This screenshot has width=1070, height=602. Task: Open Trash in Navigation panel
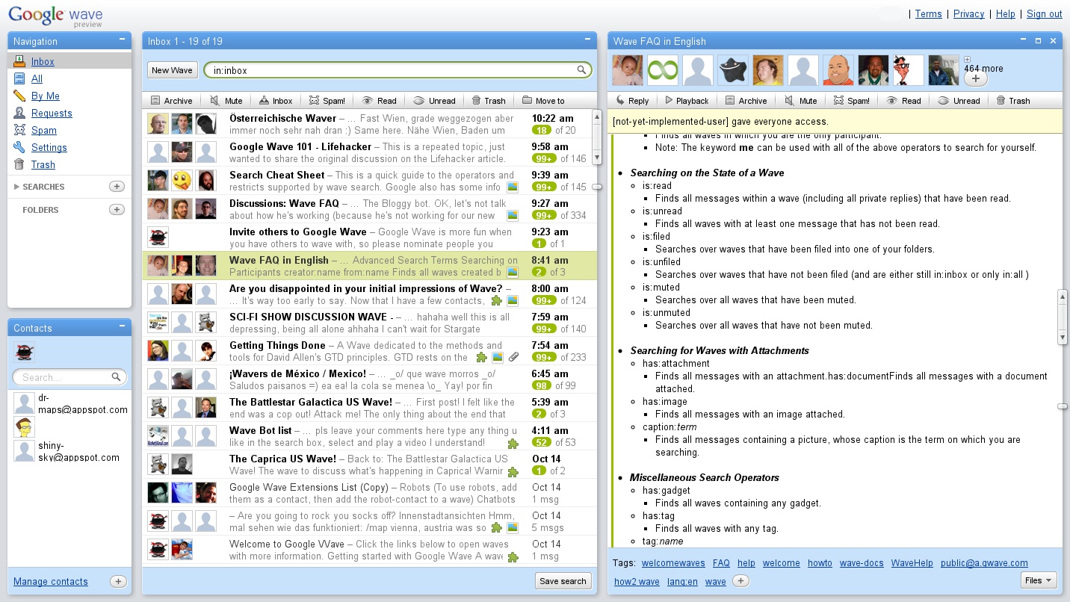click(43, 164)
